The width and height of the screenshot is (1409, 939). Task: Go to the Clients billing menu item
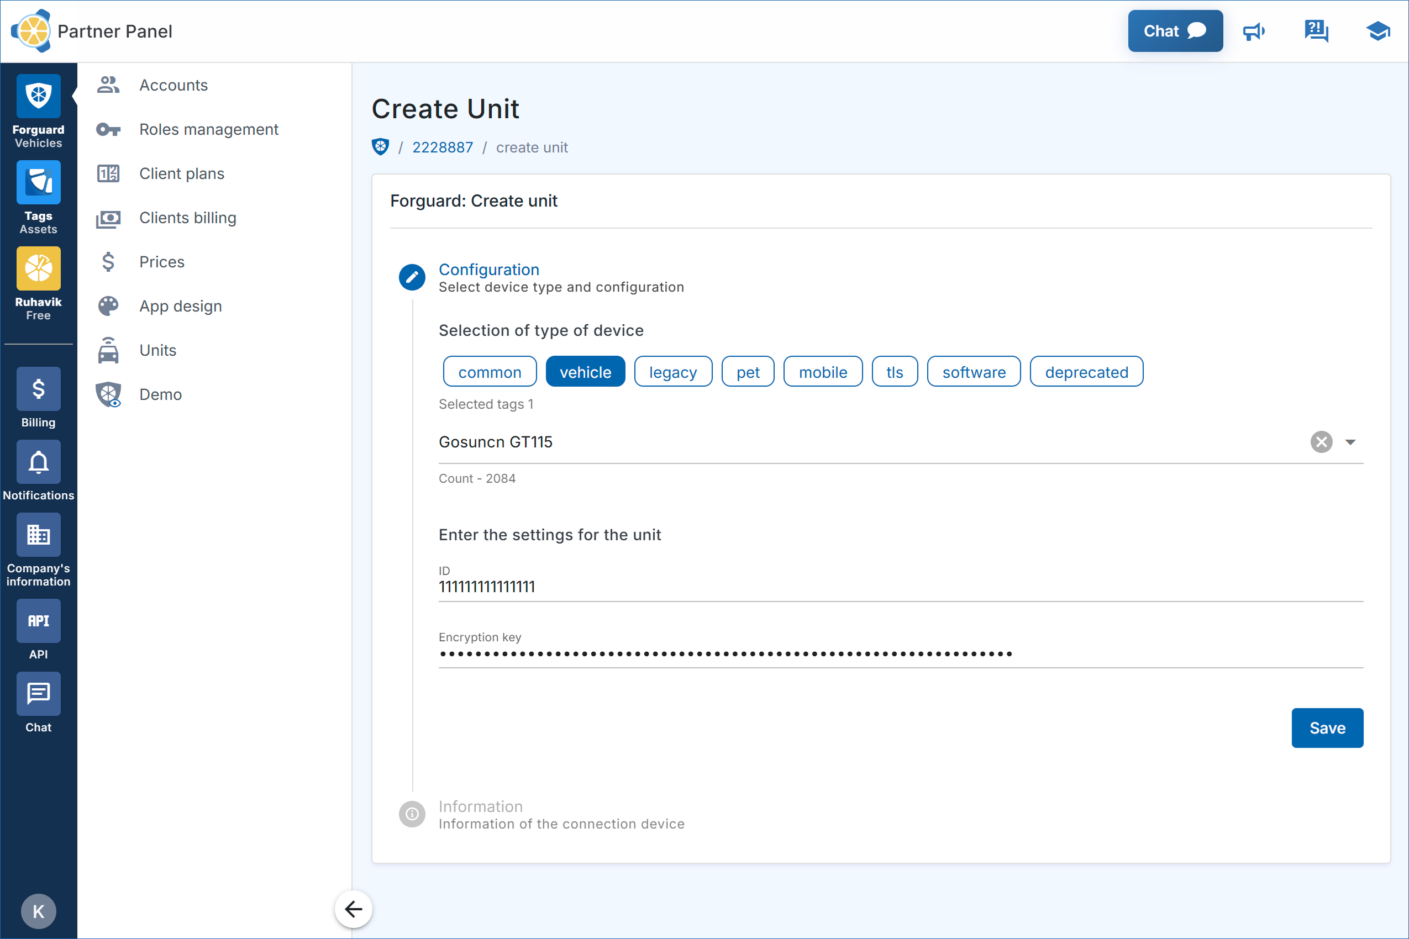point(187,218)
